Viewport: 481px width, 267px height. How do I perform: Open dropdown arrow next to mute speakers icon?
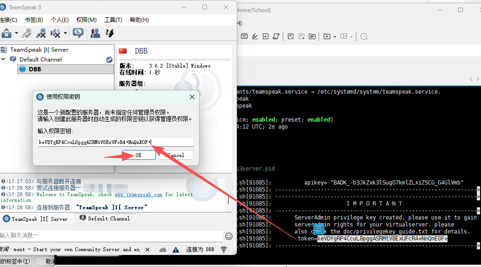(x=65, y=33)
